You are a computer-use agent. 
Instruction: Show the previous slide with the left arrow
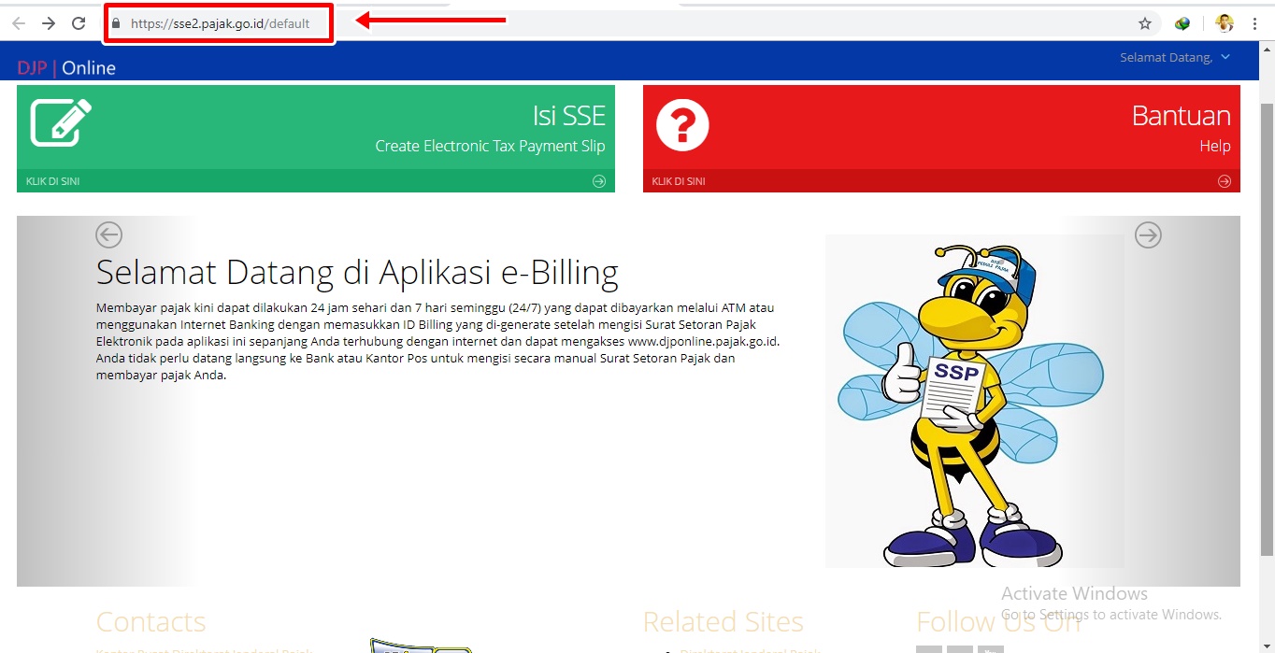[109, 234]
